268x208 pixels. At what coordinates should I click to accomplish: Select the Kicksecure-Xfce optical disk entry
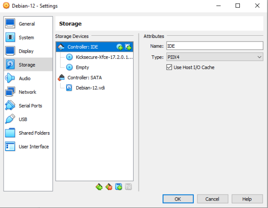point(104,57)
